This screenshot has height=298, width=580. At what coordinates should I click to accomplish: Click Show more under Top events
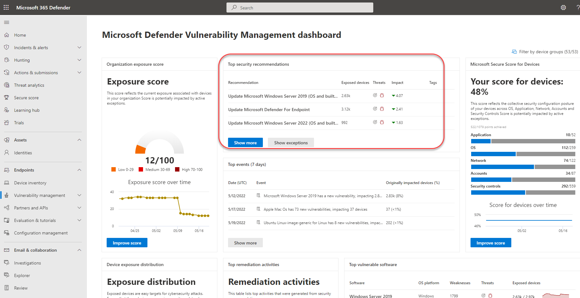[x=245, y=243]
